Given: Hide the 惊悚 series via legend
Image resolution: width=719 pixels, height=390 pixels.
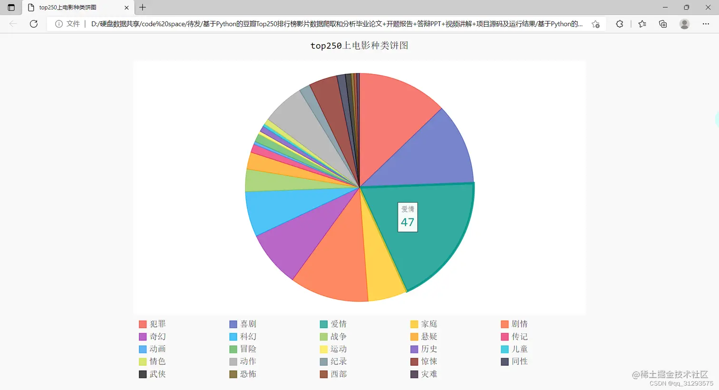Looking at the screenshot, I should click(424, 361).
